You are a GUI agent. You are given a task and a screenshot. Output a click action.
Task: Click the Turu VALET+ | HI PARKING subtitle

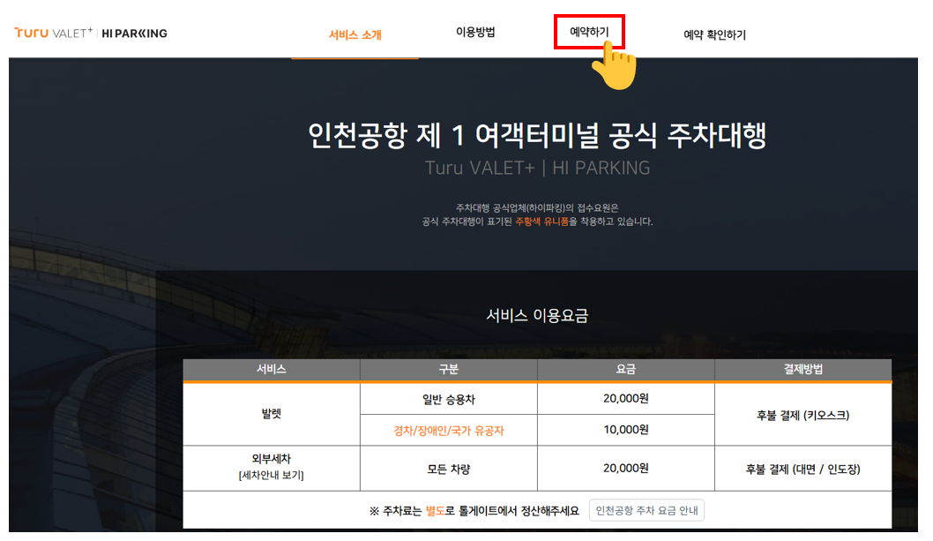tap(537, 168)
